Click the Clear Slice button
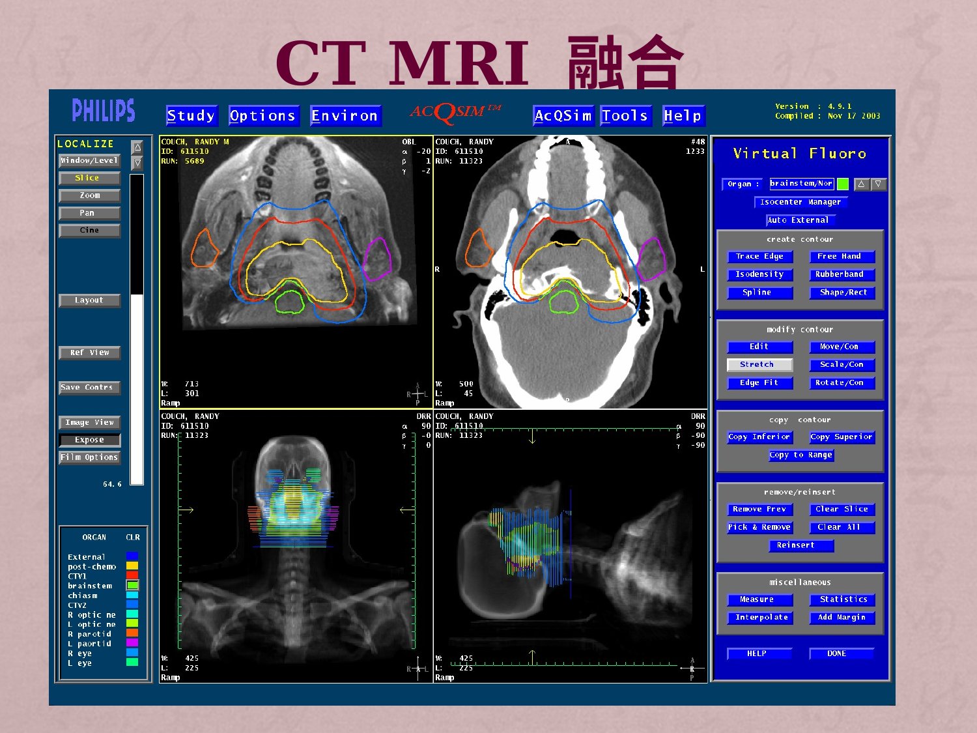Viewport: 977px width, 733px height. click(842, 510)
